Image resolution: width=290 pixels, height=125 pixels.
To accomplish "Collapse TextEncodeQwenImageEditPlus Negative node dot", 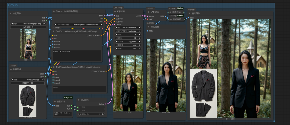I will [x=54, y=67].
